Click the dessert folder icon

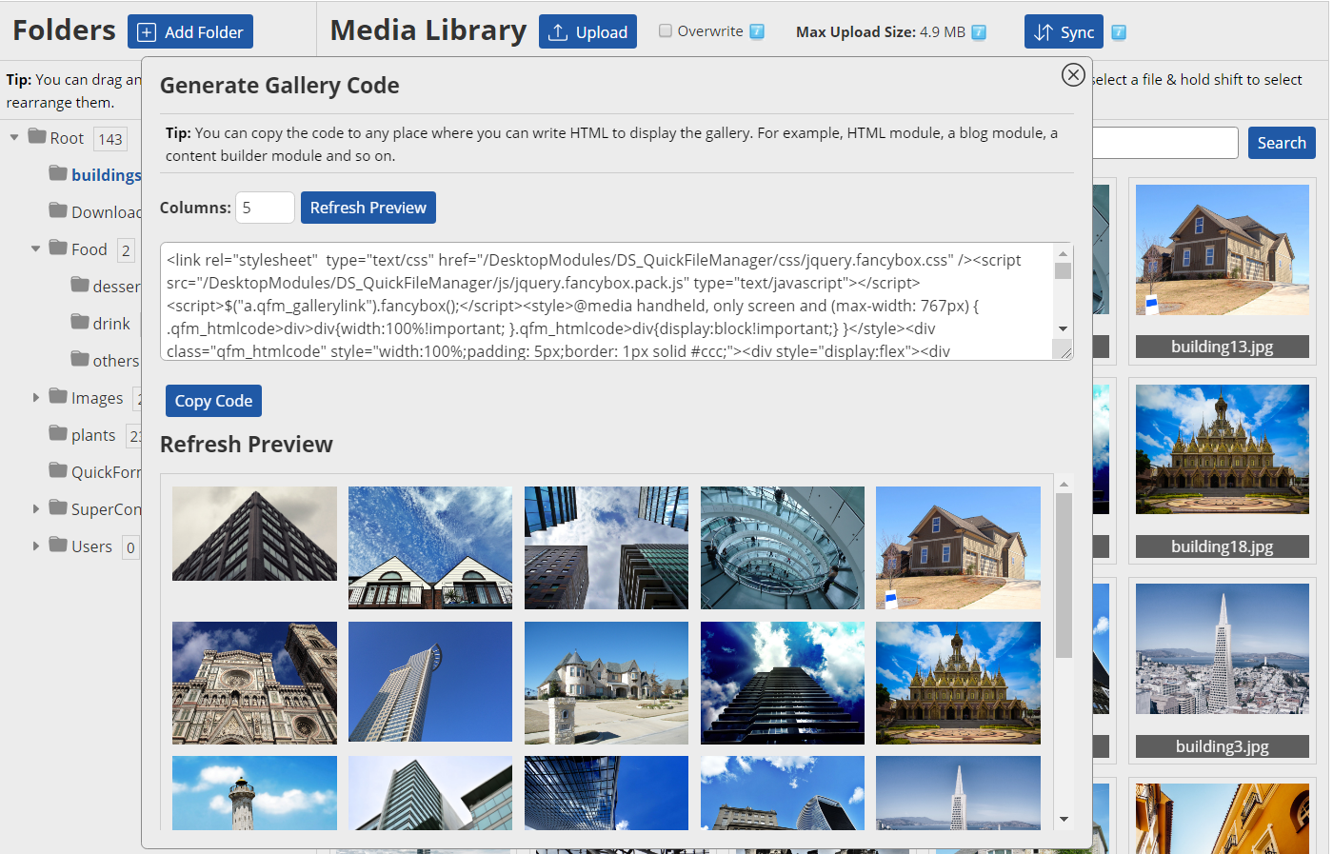pos(80,285)
